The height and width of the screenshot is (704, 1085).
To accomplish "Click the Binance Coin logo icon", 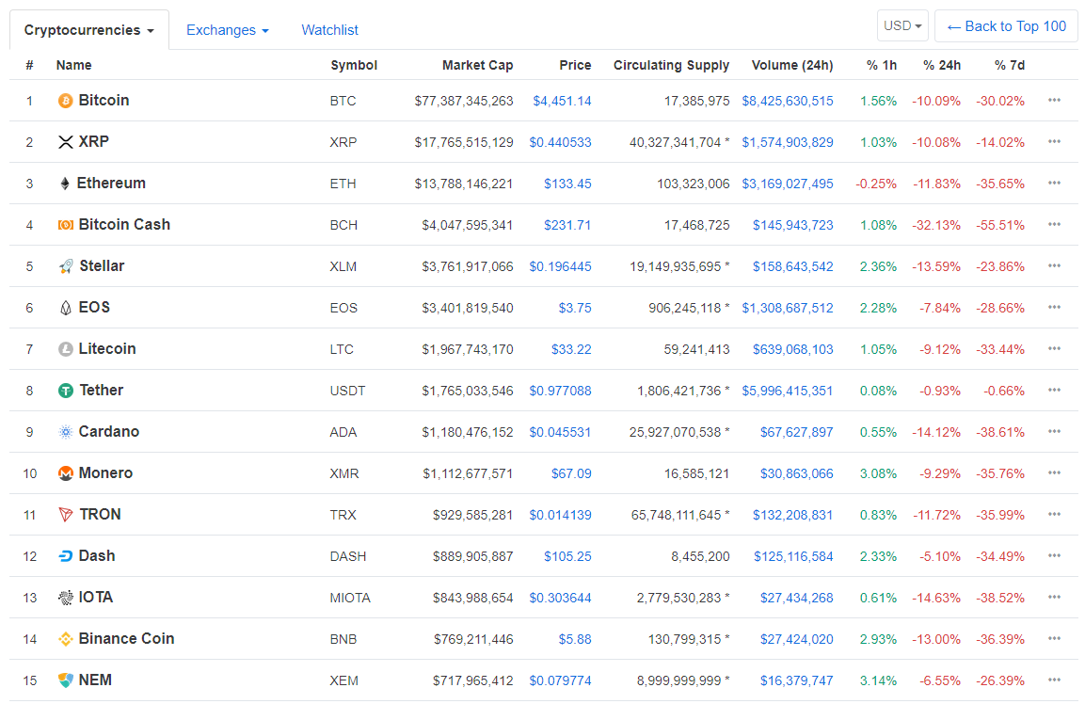I will coord(66,639).
